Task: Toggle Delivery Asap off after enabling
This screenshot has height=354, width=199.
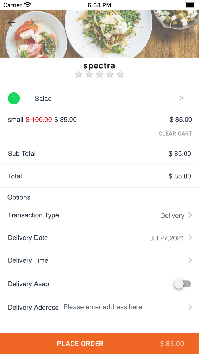Action: (183, 284)
